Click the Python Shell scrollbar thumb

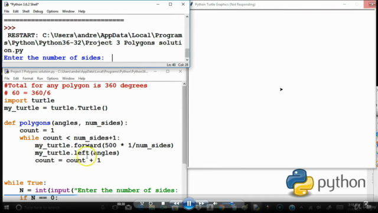pyautogui.click(x=187, y=53)
